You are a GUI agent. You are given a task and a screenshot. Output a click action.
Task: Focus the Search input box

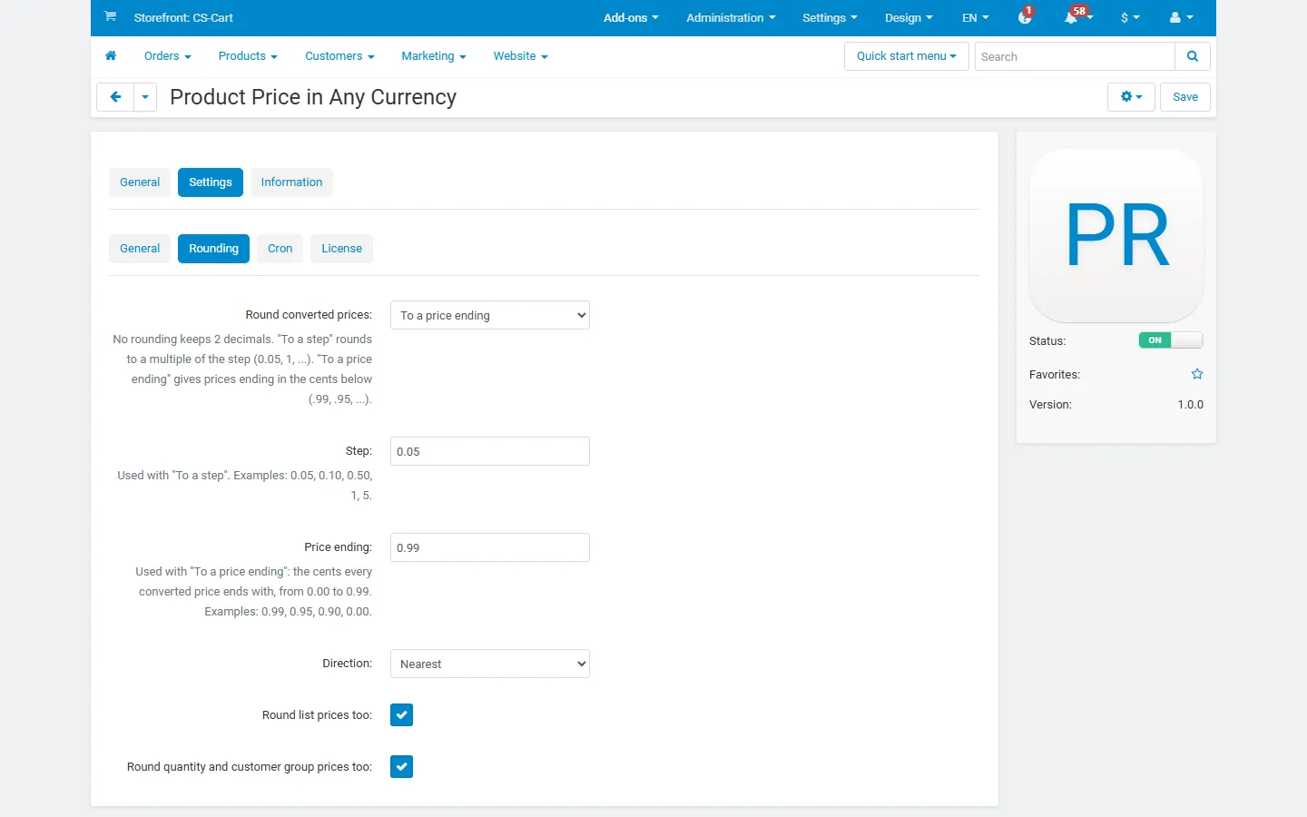[x=1075, y=56]
